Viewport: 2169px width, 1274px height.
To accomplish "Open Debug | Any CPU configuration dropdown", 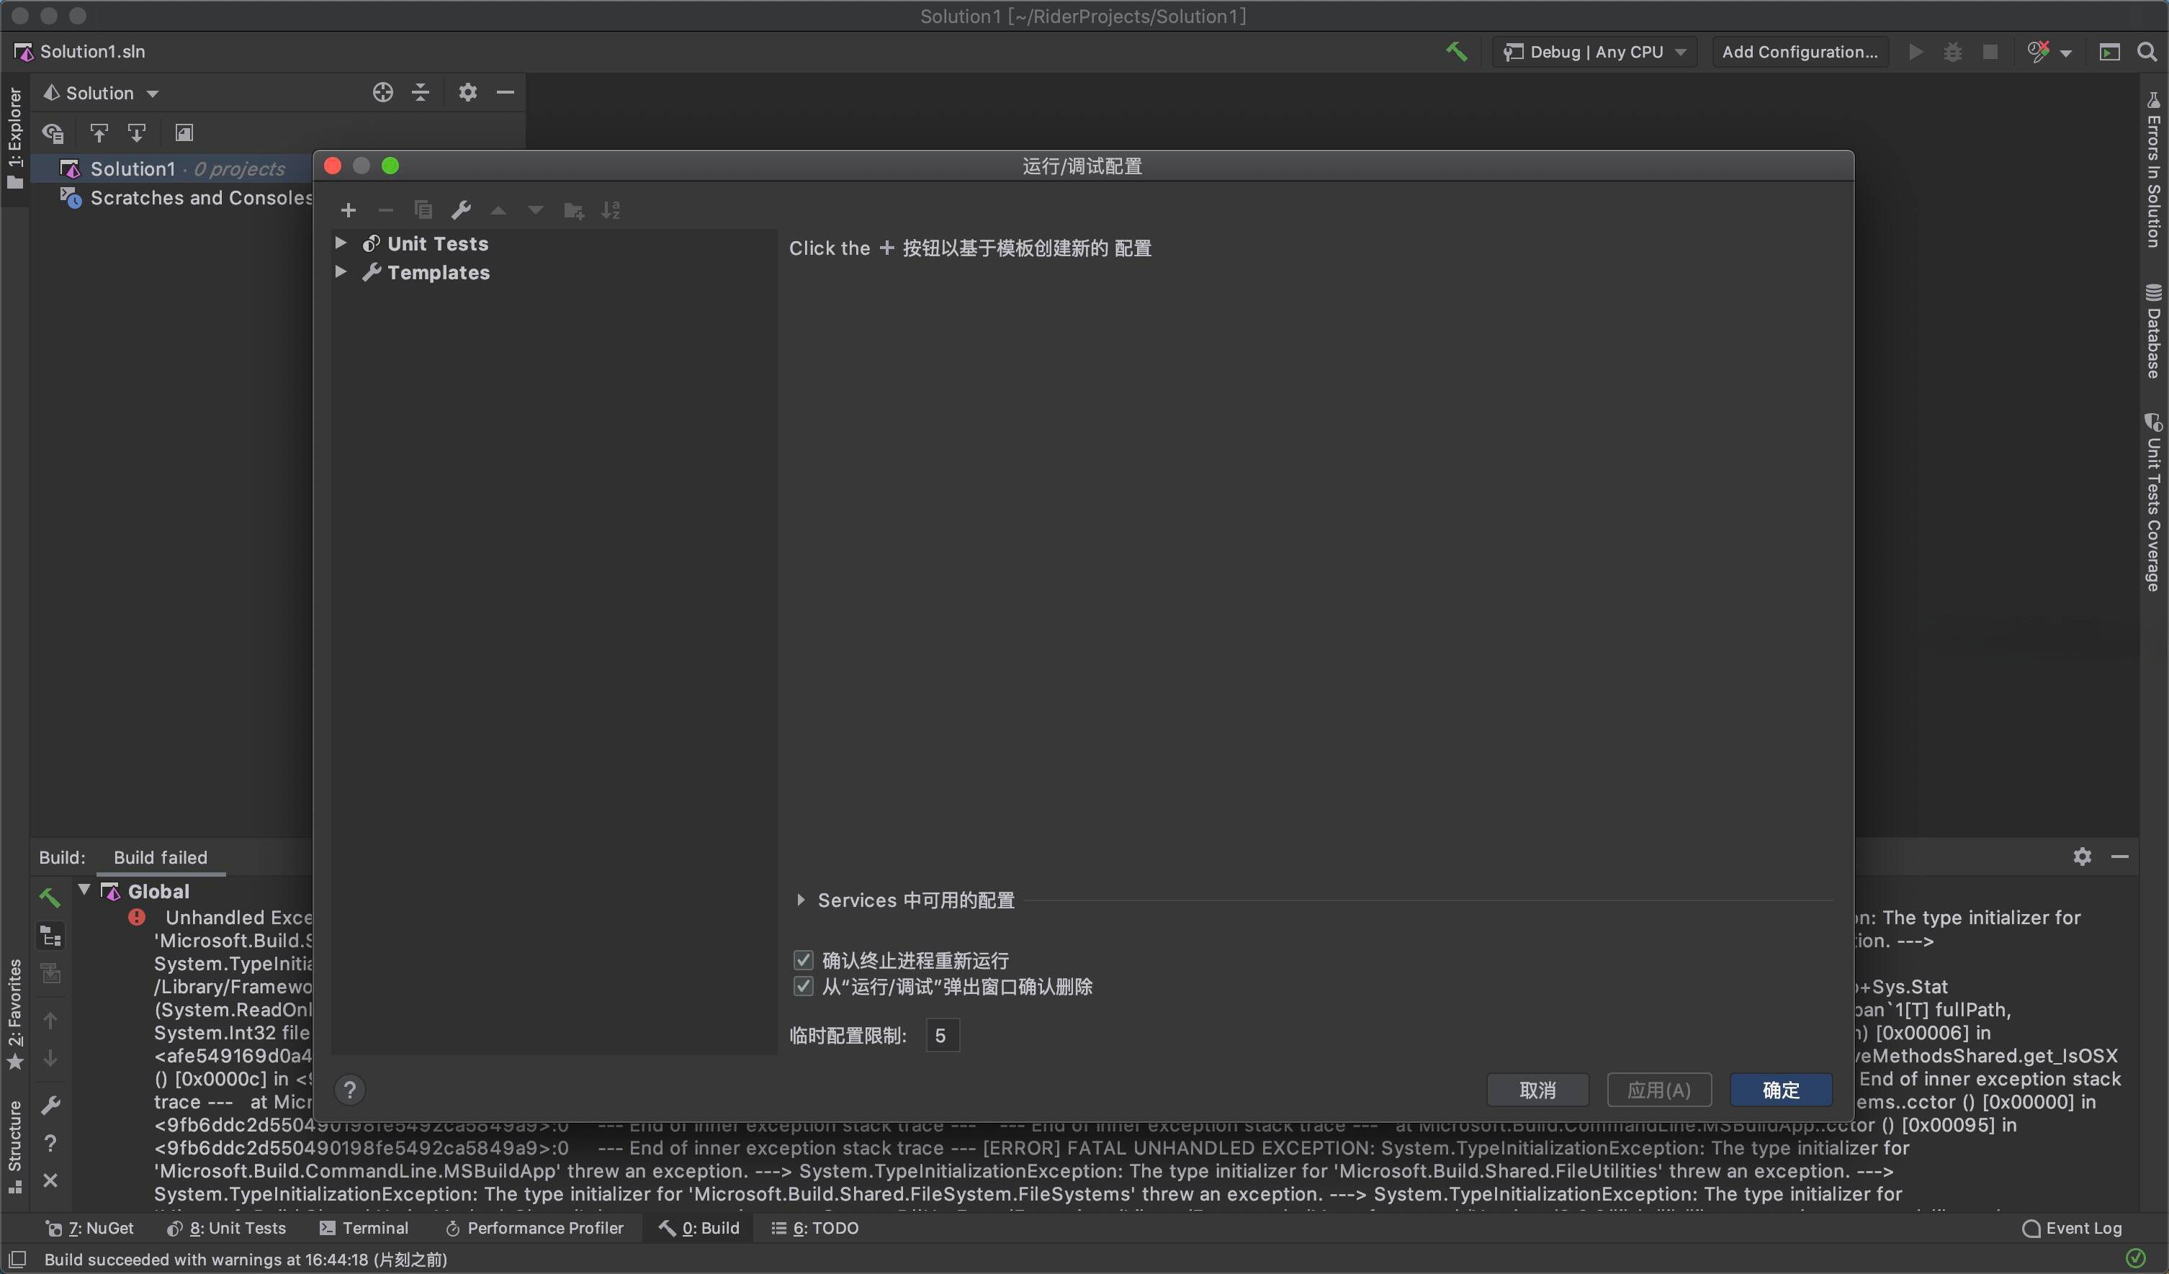I will pyautogui.click(x=1595, y=52).
